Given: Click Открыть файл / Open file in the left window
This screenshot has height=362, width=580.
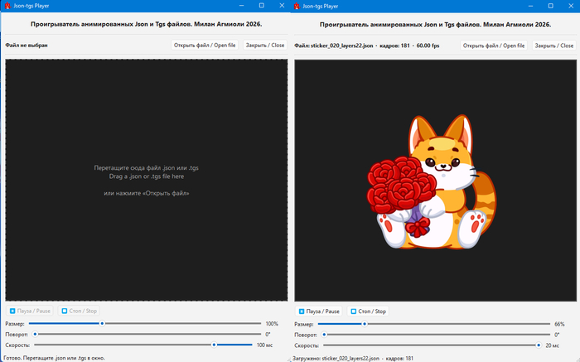Looking at the screenshot, I should coord(205,45).
